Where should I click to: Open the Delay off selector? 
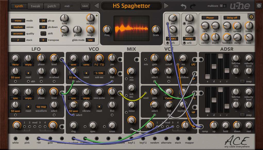(x=232, y=18)
